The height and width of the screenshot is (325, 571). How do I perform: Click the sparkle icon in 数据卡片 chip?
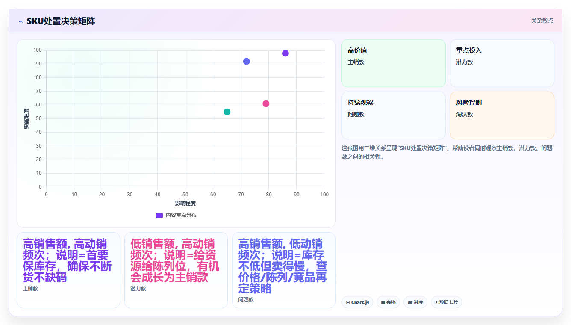coord(436,302)
